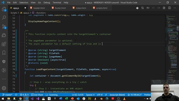Change language mode Javascript (Babel)
This screenshot has width=179, height=101.
(x=117, y=95)
